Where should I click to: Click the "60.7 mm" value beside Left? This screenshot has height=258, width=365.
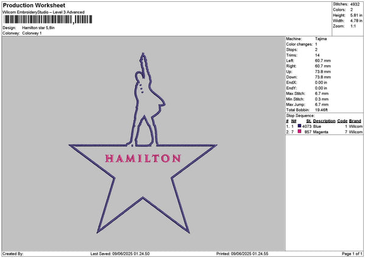coord(322,61)
